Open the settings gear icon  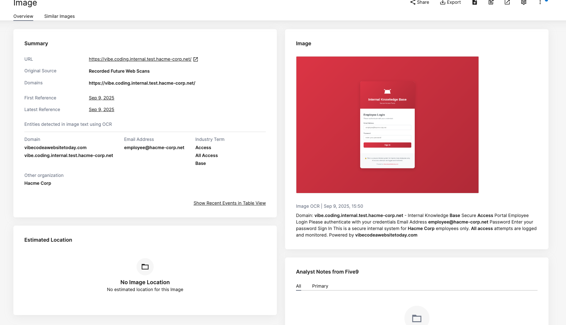coord(523,2)
